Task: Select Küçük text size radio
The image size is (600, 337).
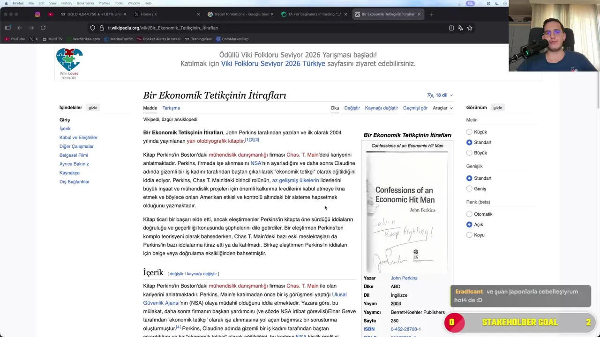Action: [469, 132]
